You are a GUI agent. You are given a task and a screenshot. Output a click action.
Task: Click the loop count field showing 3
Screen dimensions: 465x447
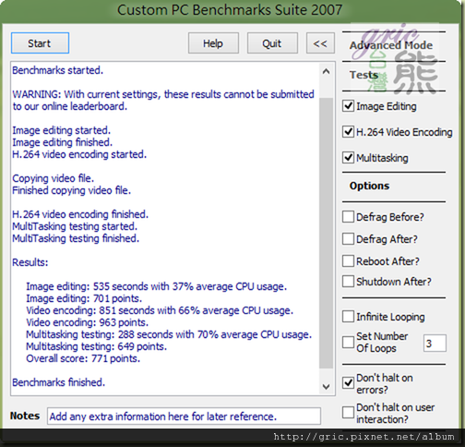coord(435,343)
